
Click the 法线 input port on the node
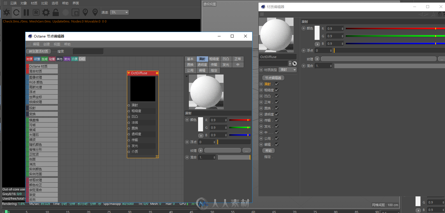coord(129,122)
